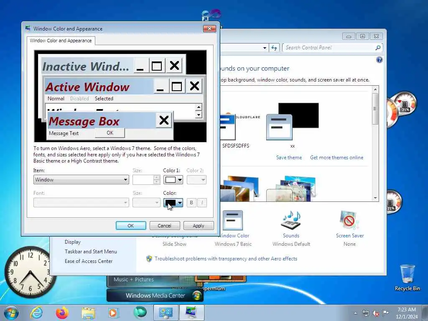Open Action Center flag tray icon
This screenshot has height=321, width=428.
coord(385,313)
